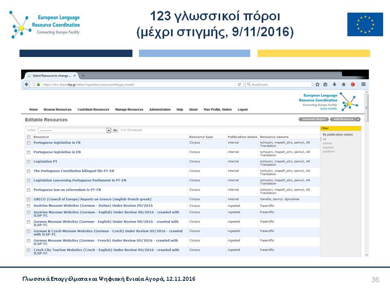Sort by the Resource owners column header
The height and width of the screenshot is (293, 390).
pos(274,137)
